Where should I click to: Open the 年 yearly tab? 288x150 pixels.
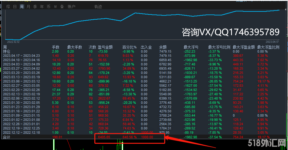point(42,7)
